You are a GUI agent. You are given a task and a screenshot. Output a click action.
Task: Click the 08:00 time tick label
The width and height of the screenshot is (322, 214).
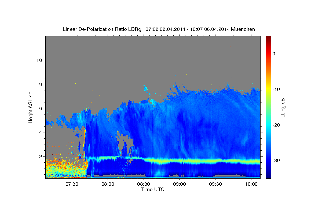pyautogui.click(x=108, y=184)
